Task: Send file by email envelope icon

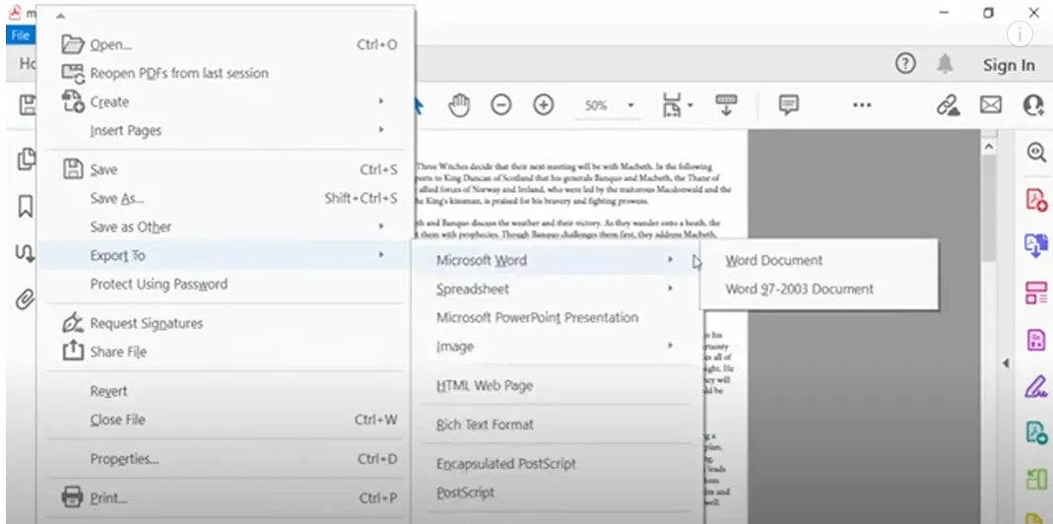Action: point(991,104)
